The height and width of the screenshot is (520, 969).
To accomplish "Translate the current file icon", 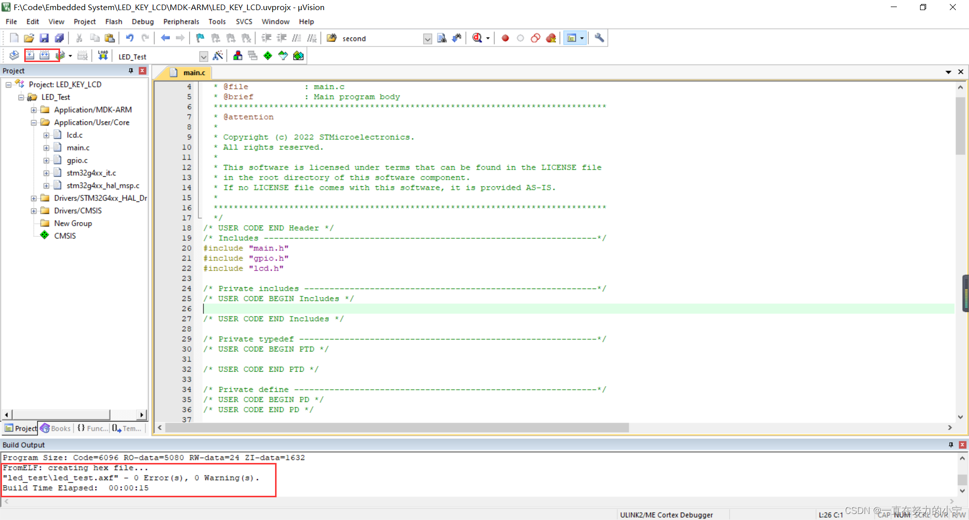I will 14,56.
